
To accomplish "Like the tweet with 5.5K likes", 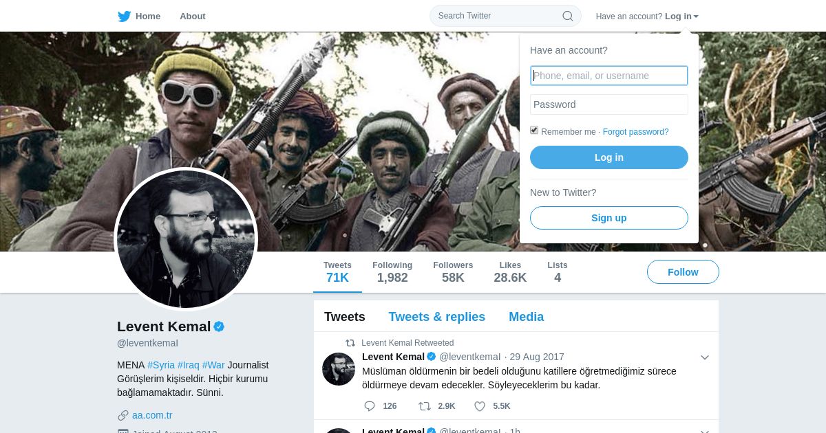I will point(480,406).
